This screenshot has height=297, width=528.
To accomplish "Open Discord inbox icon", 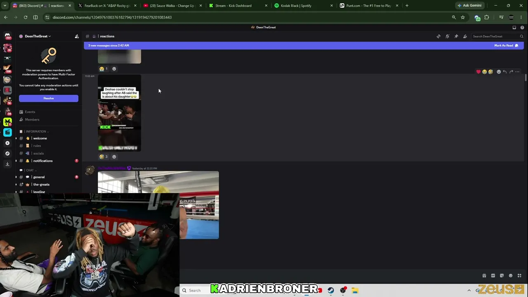I will point(514,28).
